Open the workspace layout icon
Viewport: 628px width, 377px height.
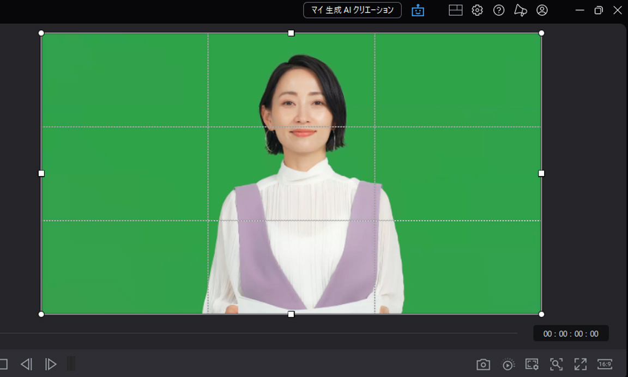455,10
